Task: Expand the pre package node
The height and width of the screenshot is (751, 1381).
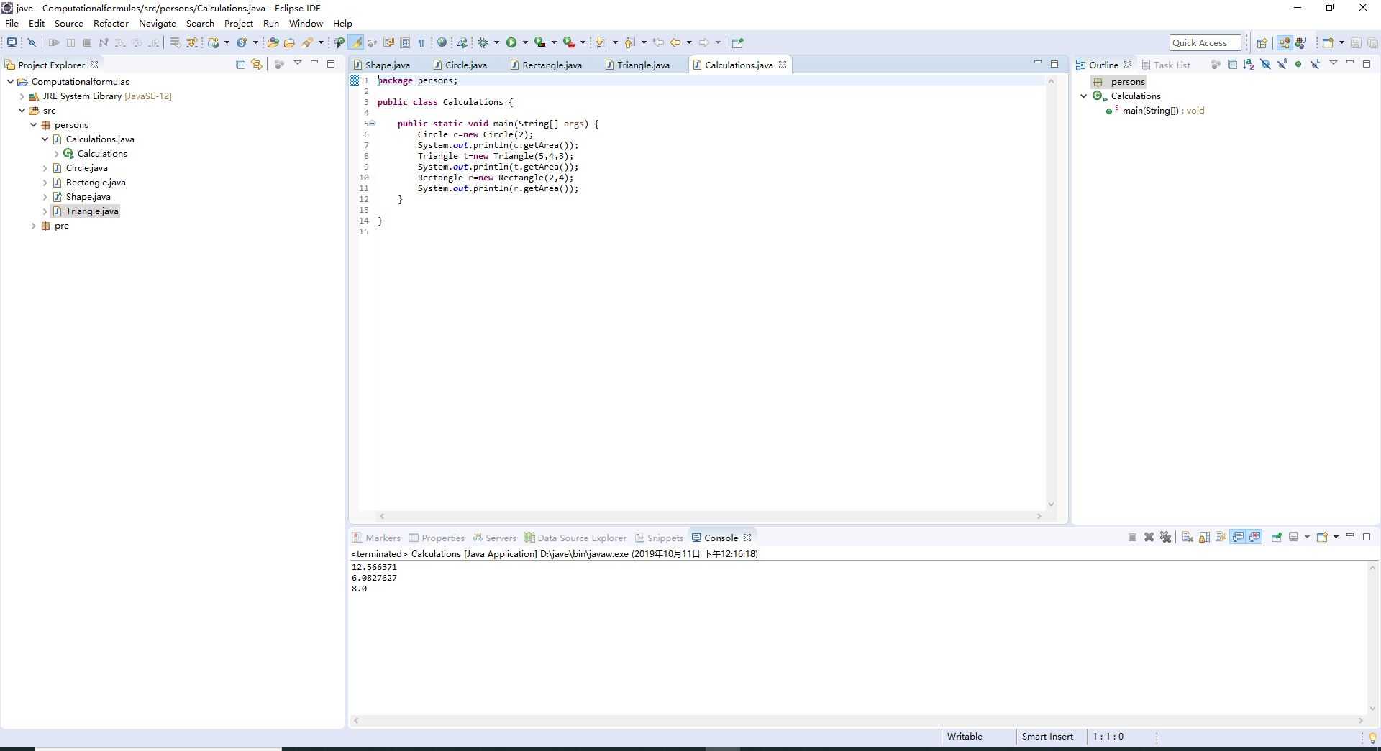Action: pos(33,225)
